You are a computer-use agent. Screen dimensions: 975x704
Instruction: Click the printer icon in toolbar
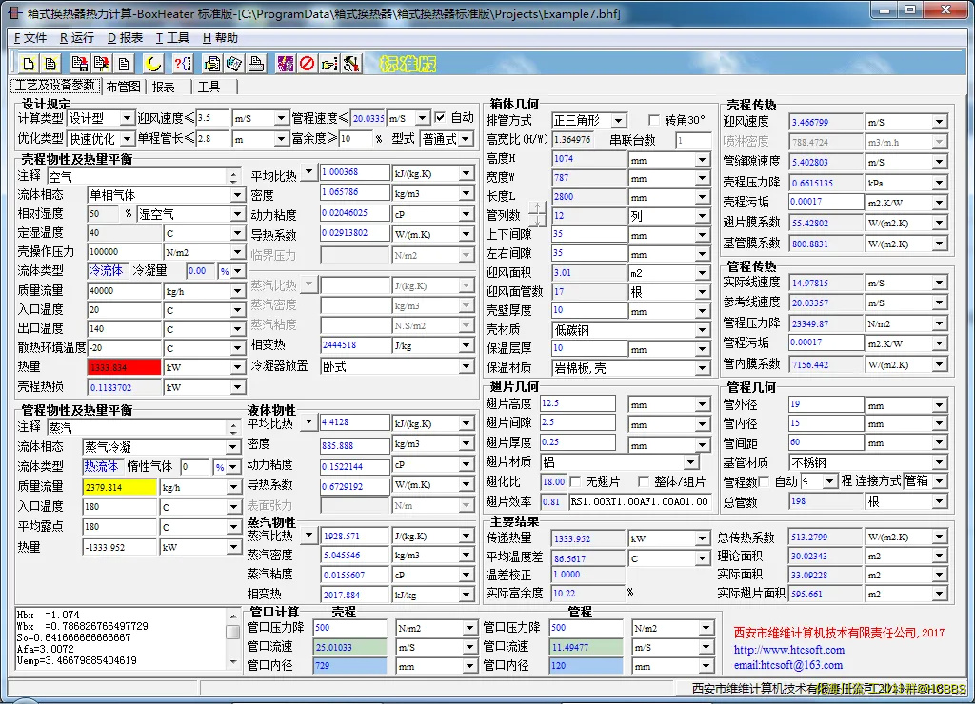[x=256, y=64]
